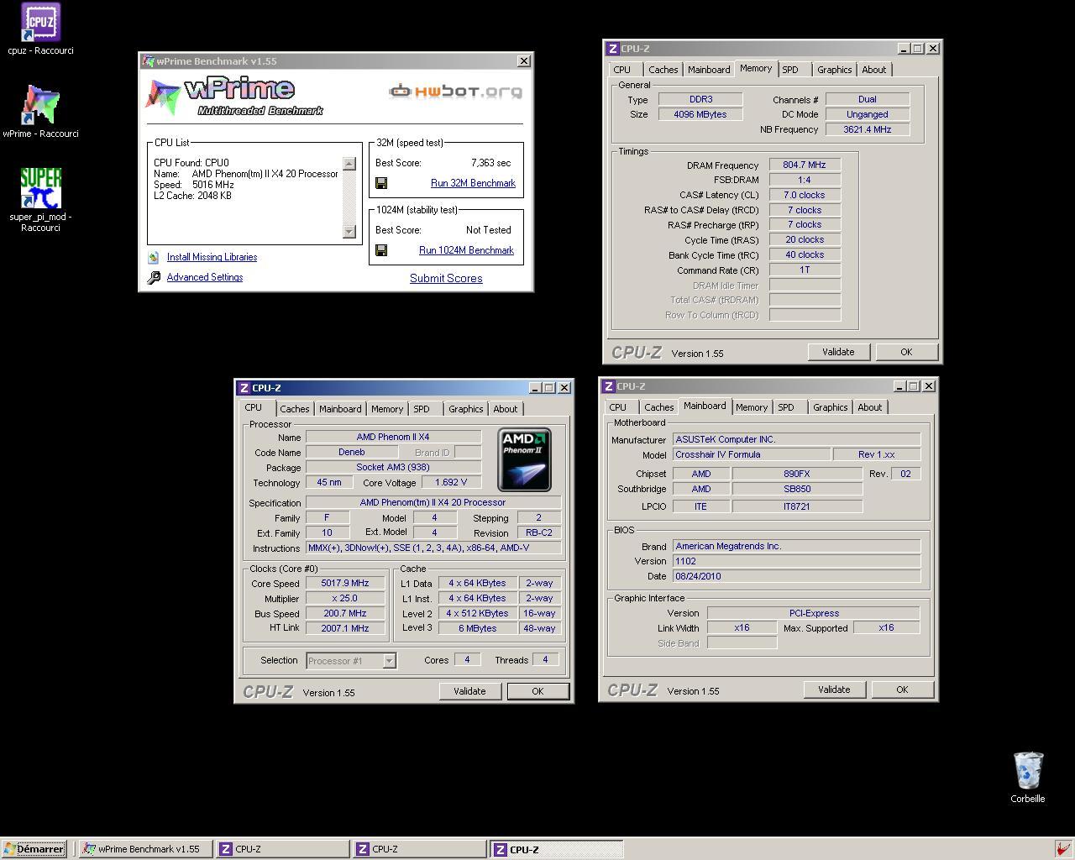Click the third highlighted CPU-Z taskbar button

tap(558, 849)
